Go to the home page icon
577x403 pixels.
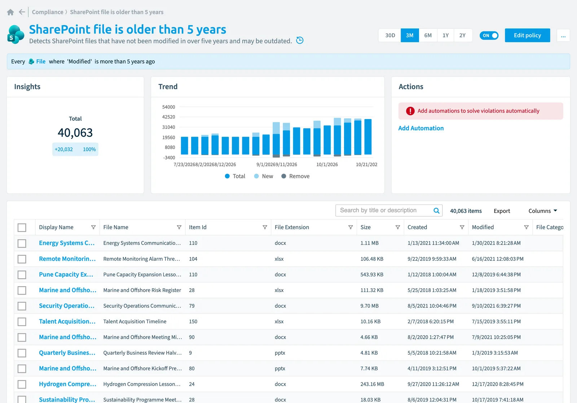(x=10, y=12)
